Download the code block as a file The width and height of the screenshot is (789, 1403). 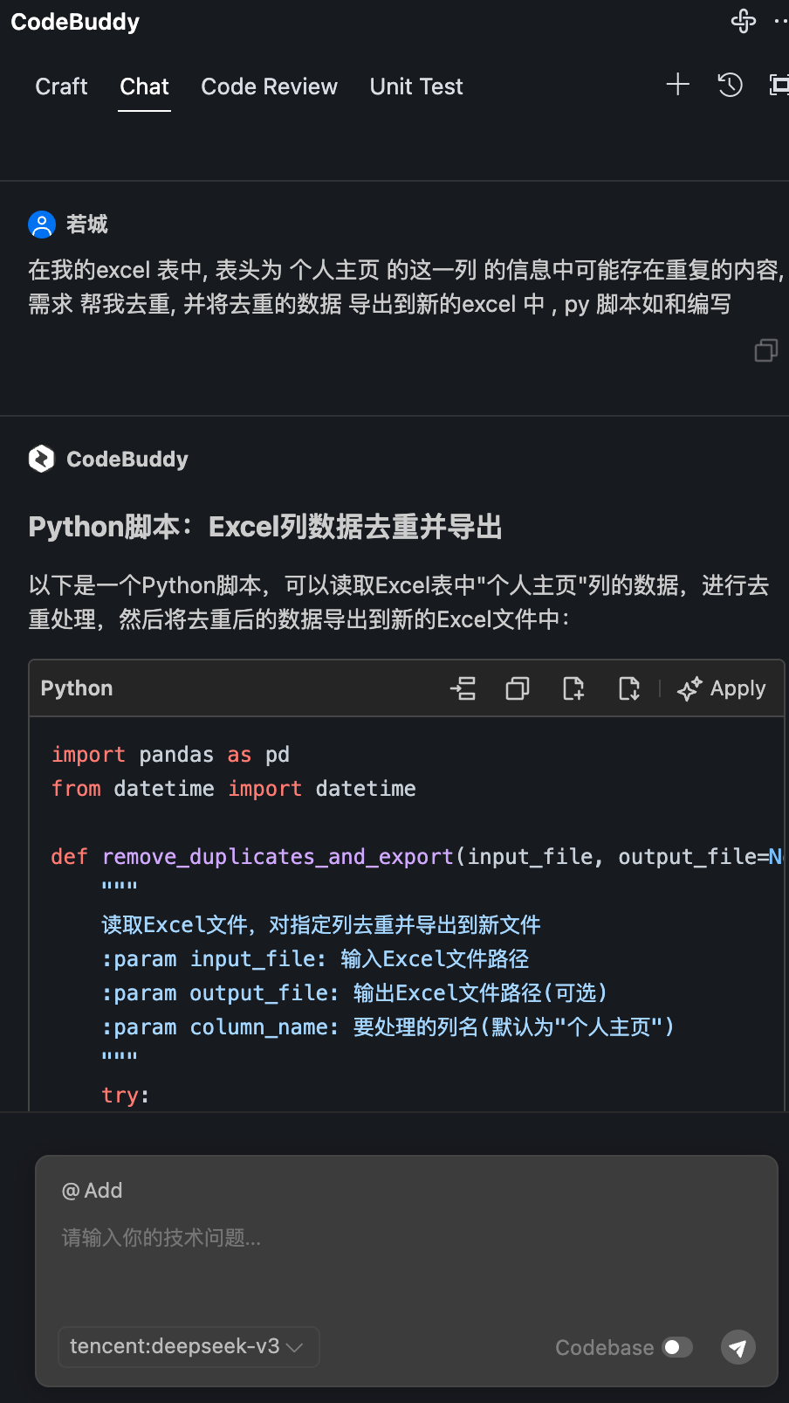tap(628, 688)
